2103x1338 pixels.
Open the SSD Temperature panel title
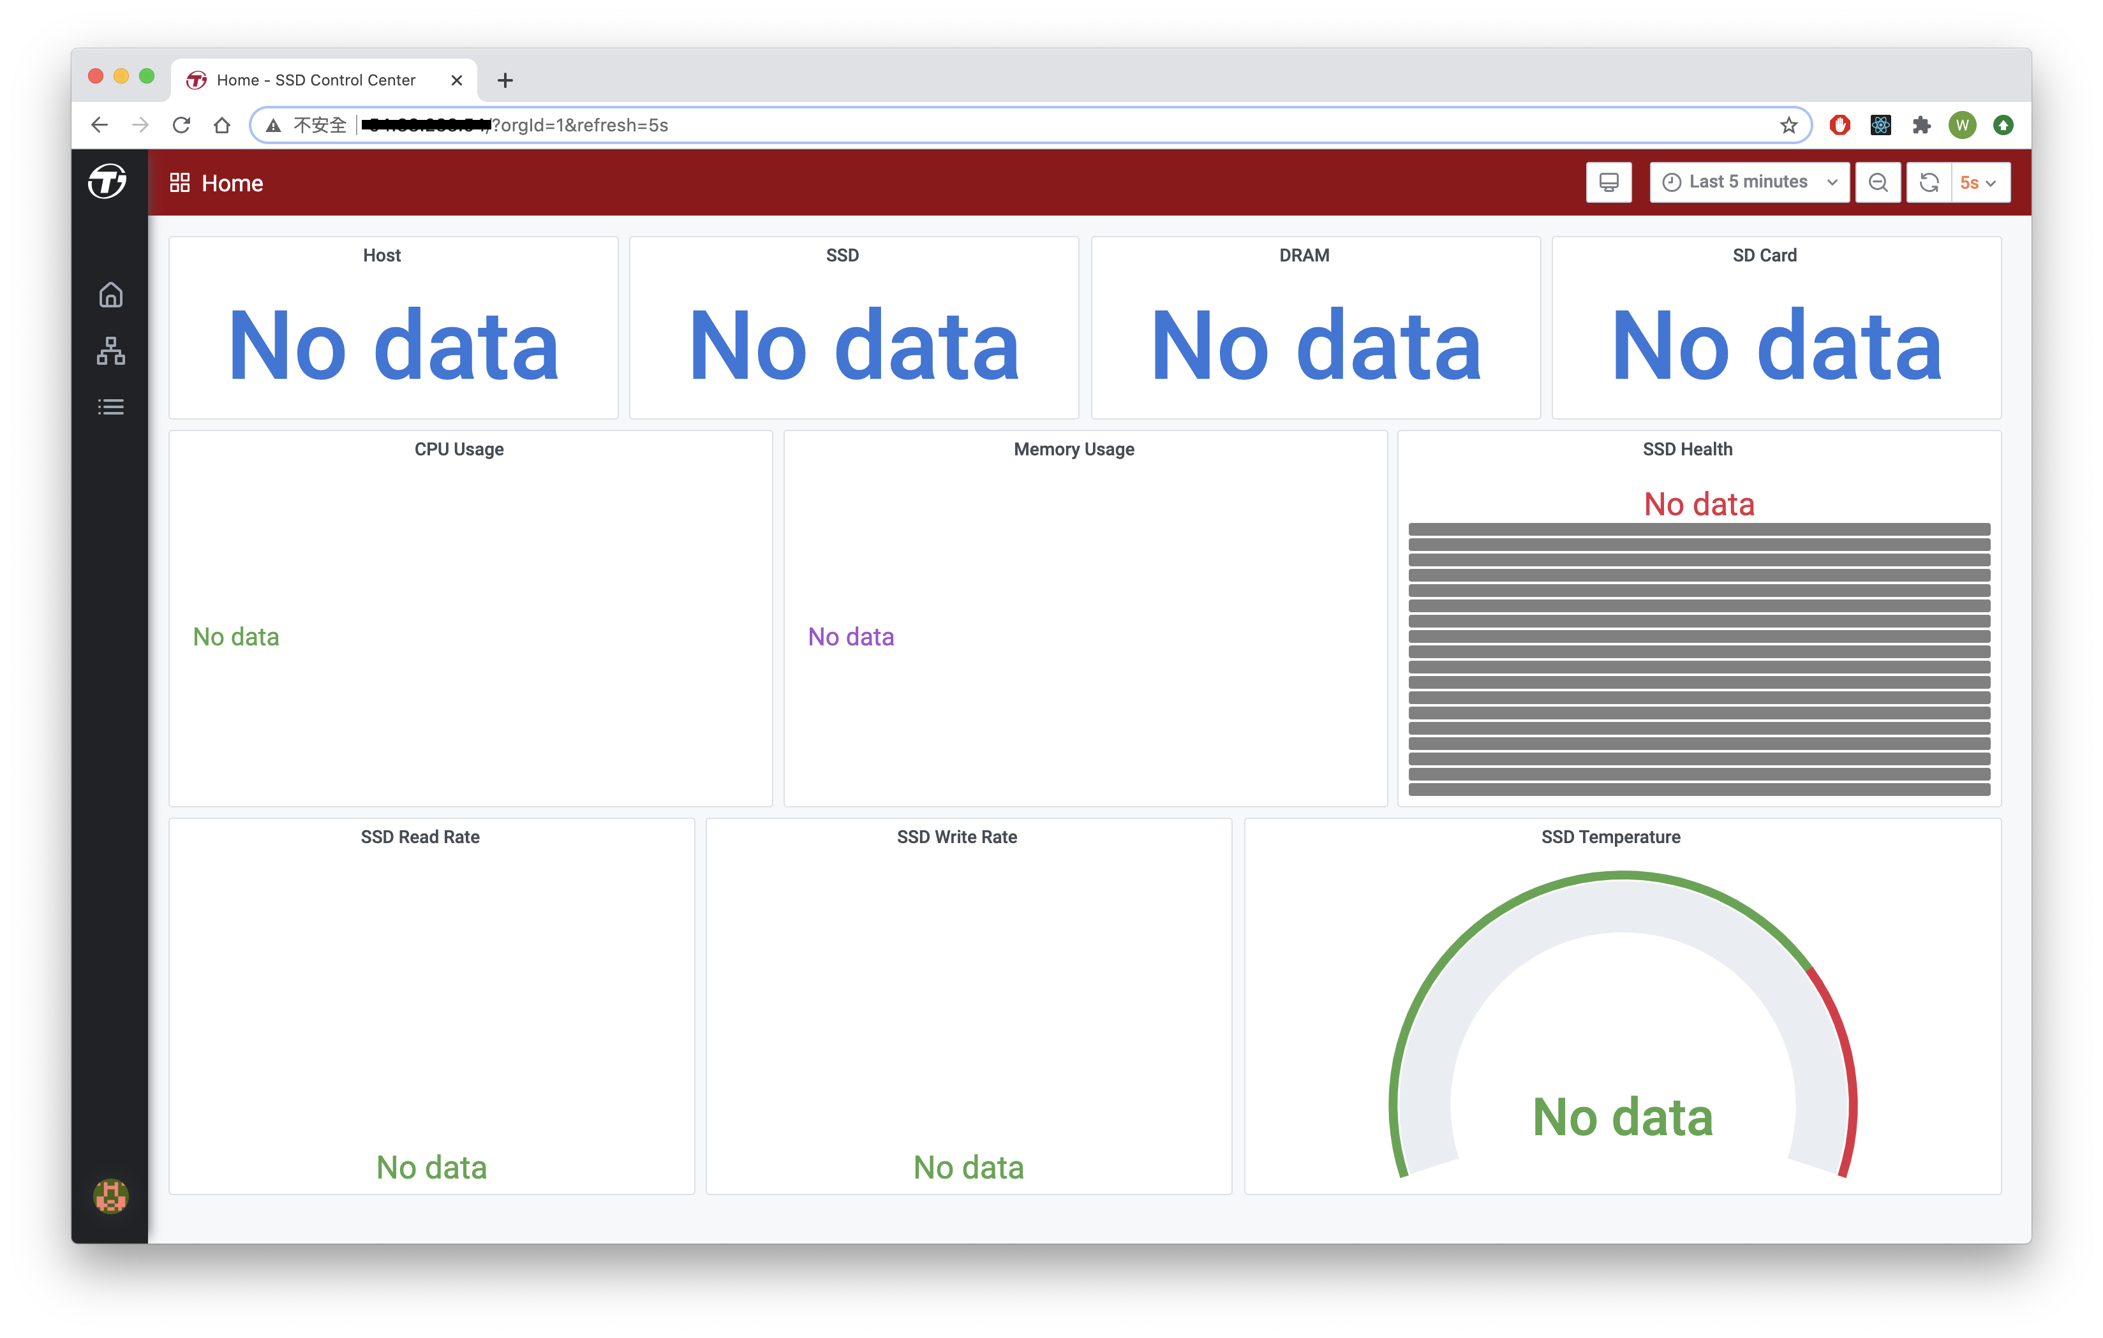[1610, 836]
